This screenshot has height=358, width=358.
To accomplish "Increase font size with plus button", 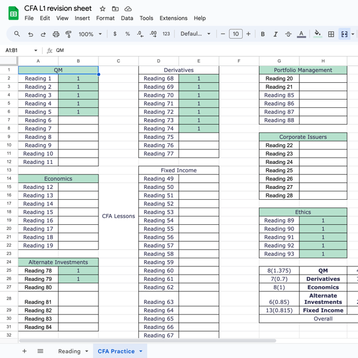I will (x=248, y=34).
